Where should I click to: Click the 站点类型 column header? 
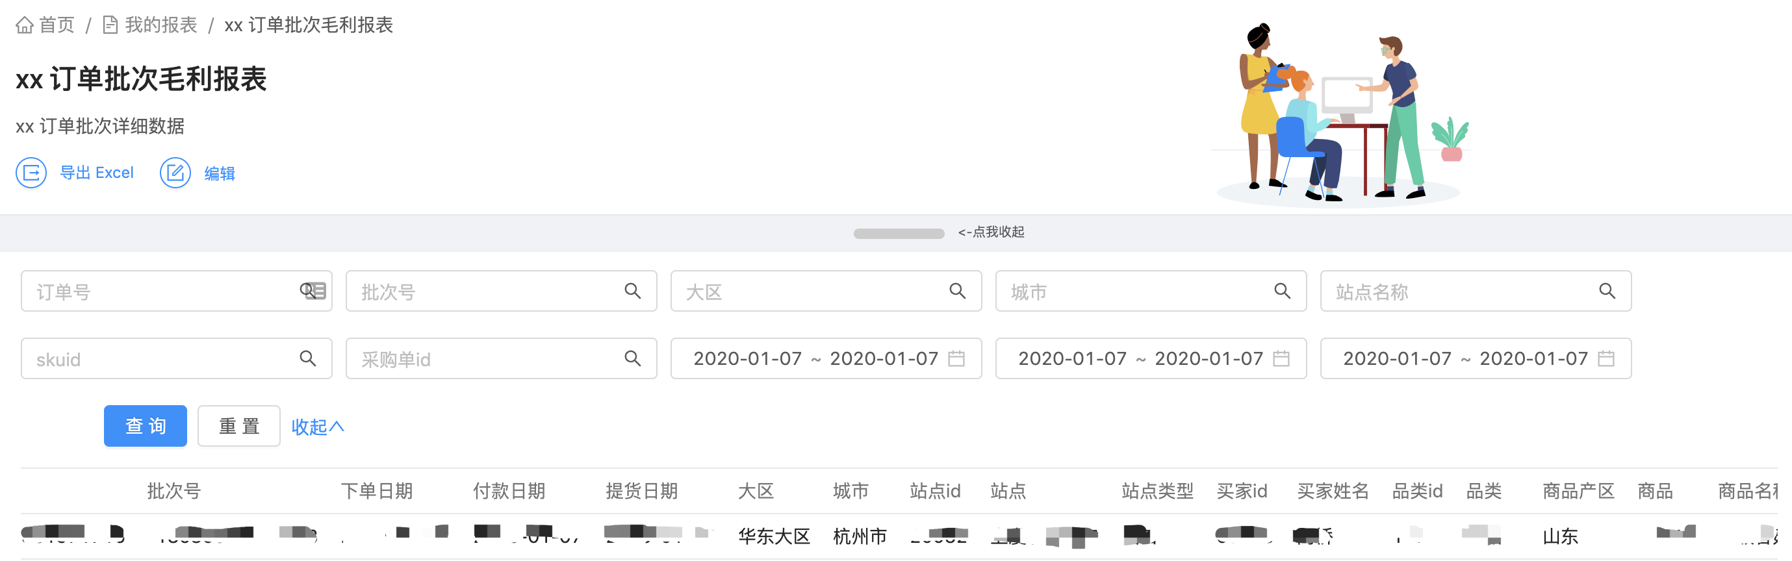1158,492
